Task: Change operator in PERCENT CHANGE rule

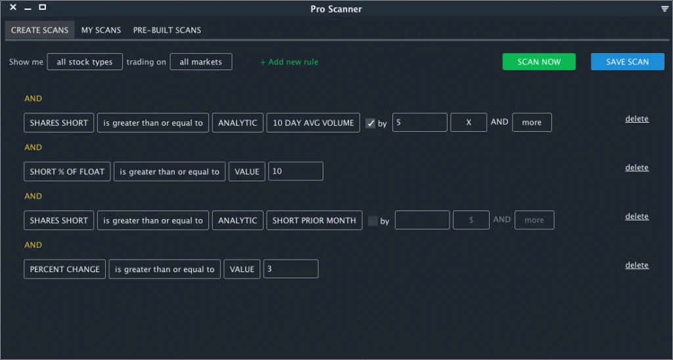Action: point(164,270)
